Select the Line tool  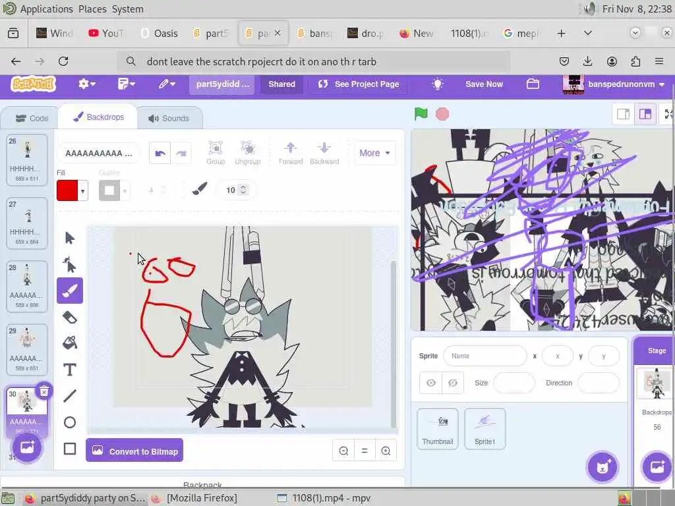click(x=70, y=396)
